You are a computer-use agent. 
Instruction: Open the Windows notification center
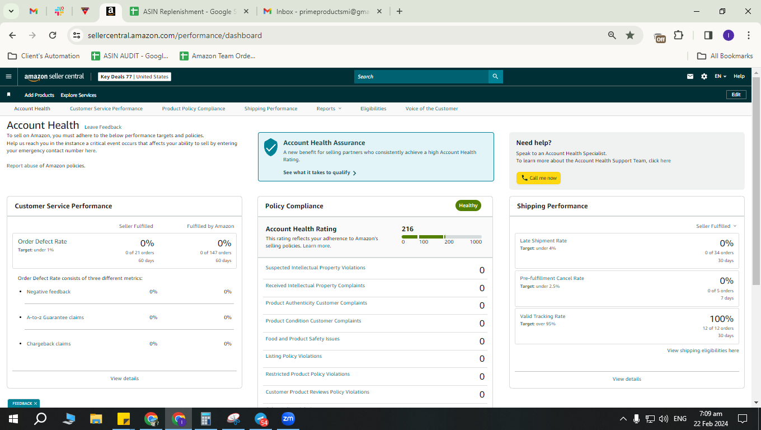pos(743,419)
